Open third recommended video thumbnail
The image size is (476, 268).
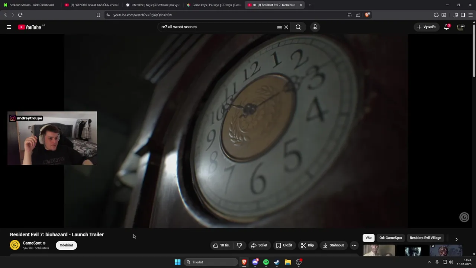[x=446, y=250]
